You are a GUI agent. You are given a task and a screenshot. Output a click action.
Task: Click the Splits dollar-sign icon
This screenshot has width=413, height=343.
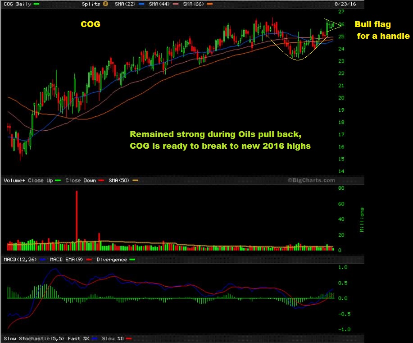click(x=105, y=4)
